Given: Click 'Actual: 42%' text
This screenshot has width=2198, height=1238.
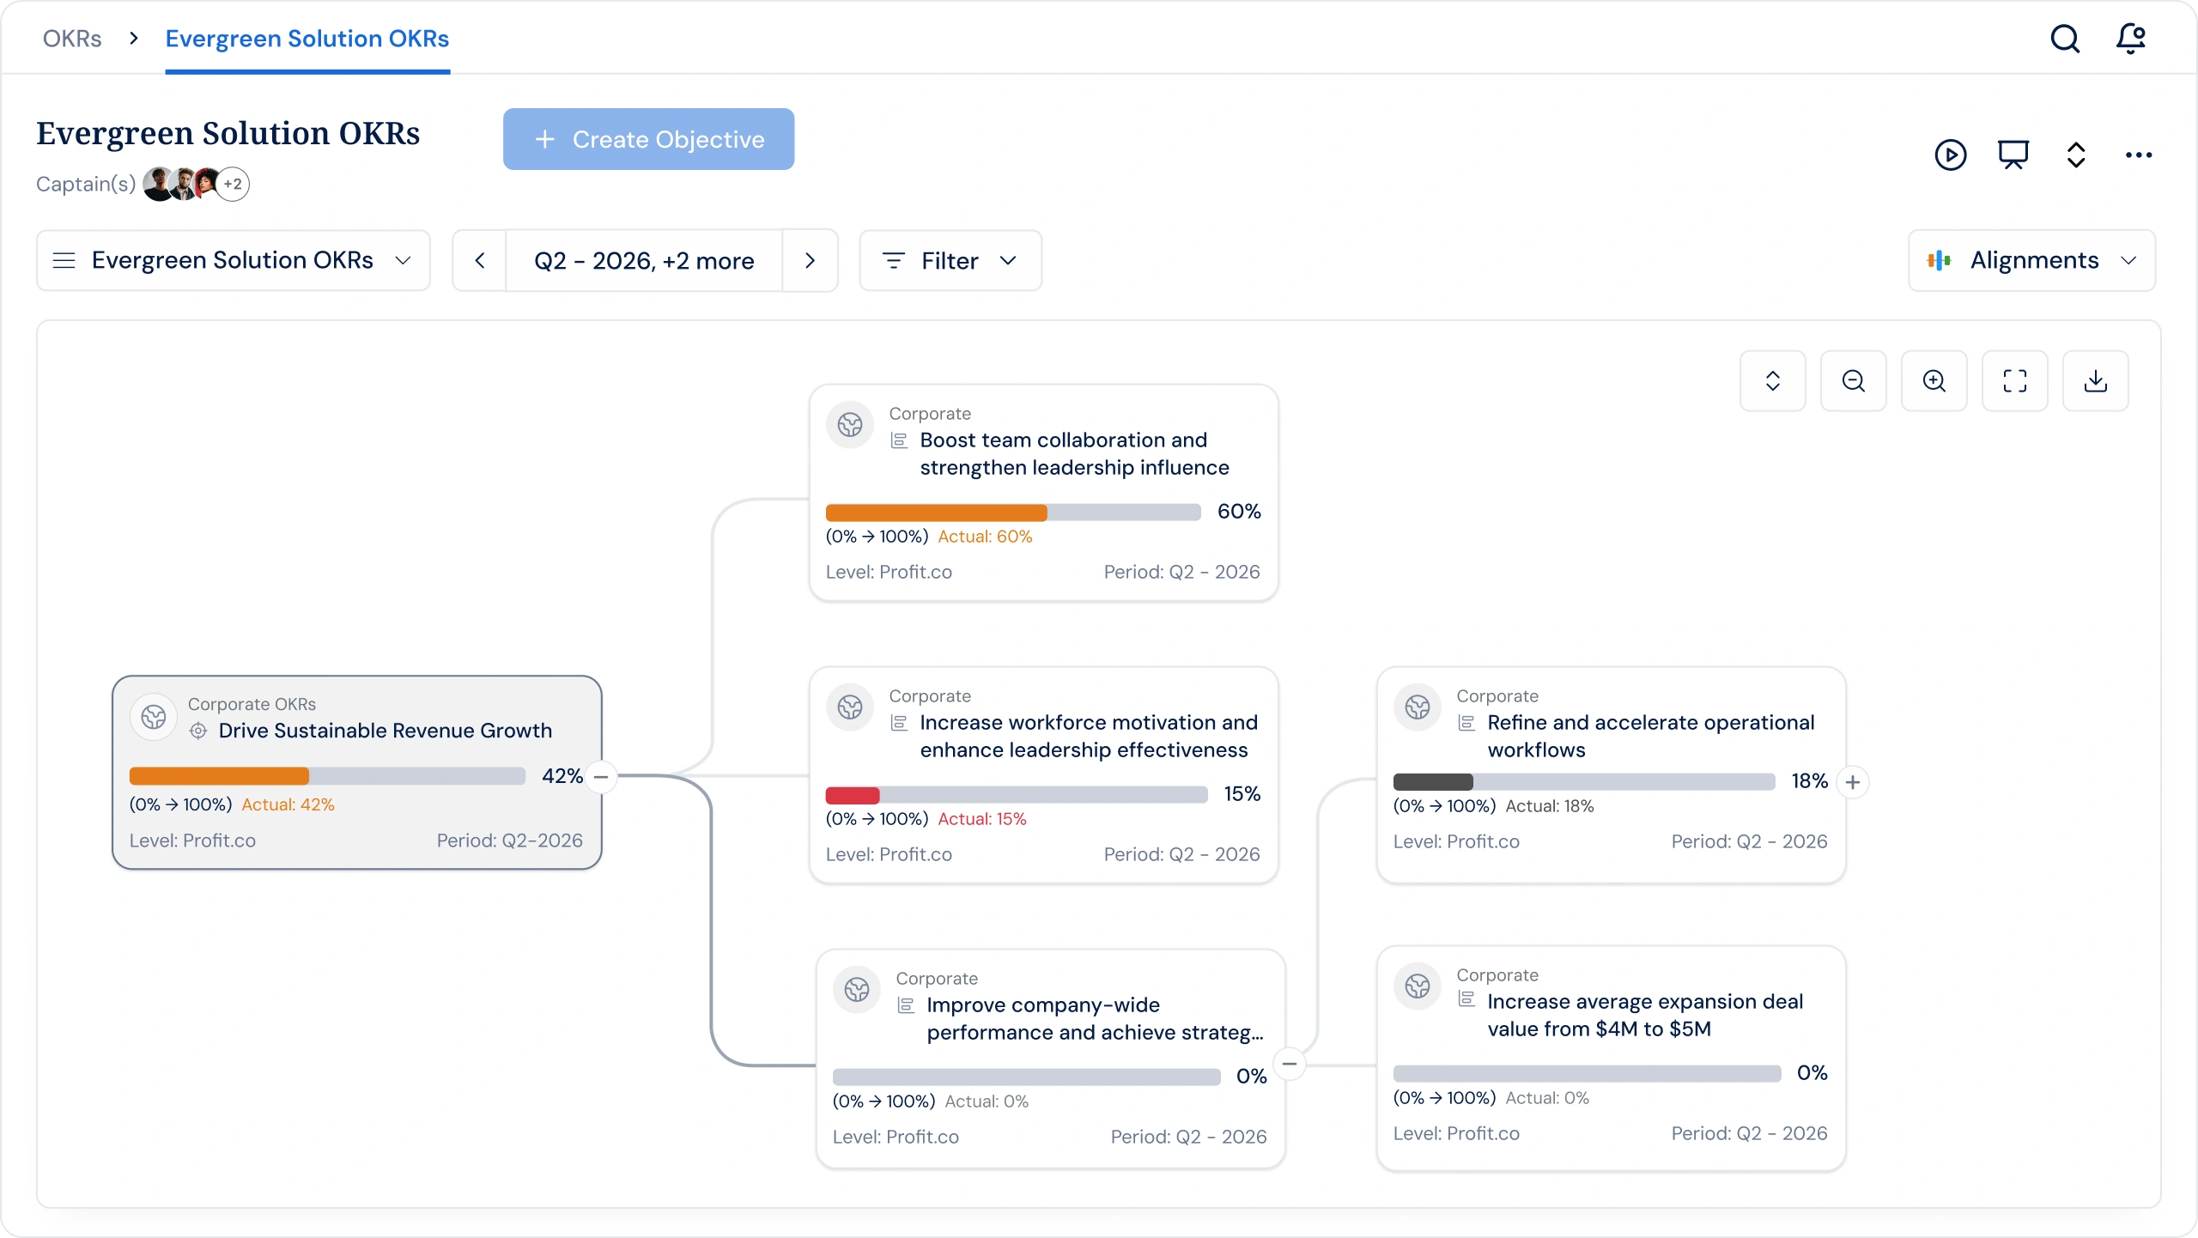Looking at the screenshot, I should click(288, 804).
